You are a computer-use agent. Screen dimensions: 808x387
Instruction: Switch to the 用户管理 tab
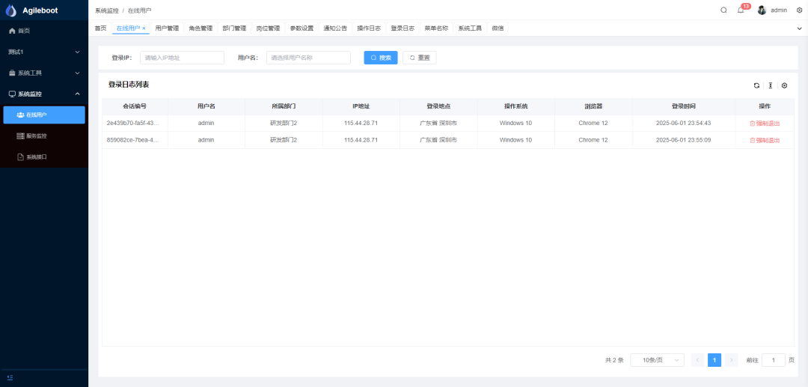[167, 28]
